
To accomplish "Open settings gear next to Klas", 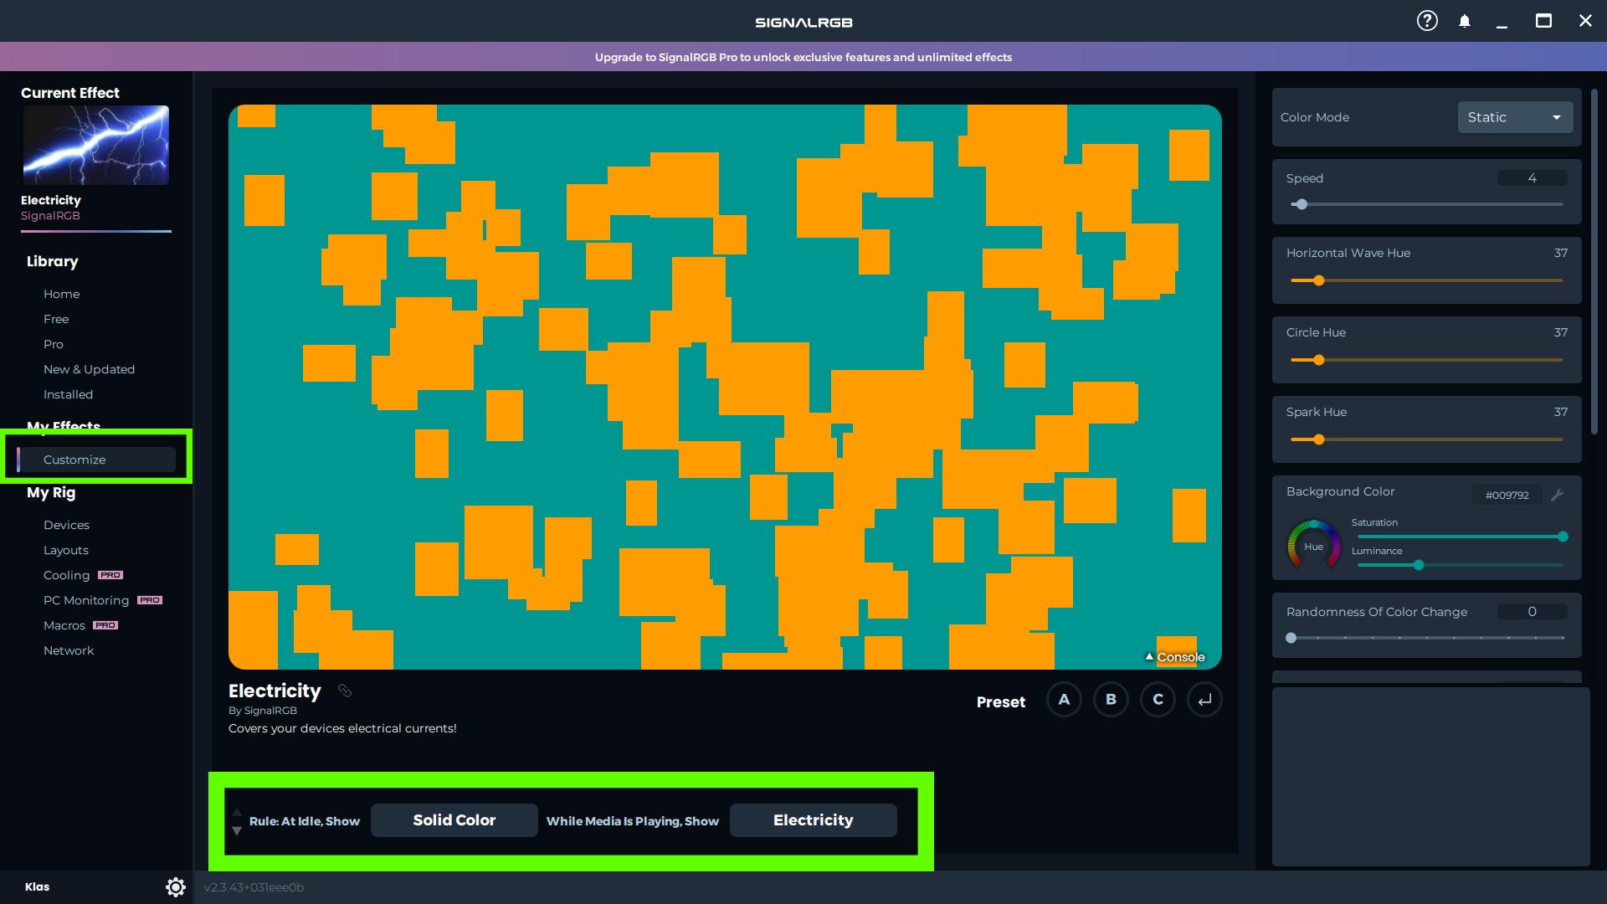I will click(175, 887).
